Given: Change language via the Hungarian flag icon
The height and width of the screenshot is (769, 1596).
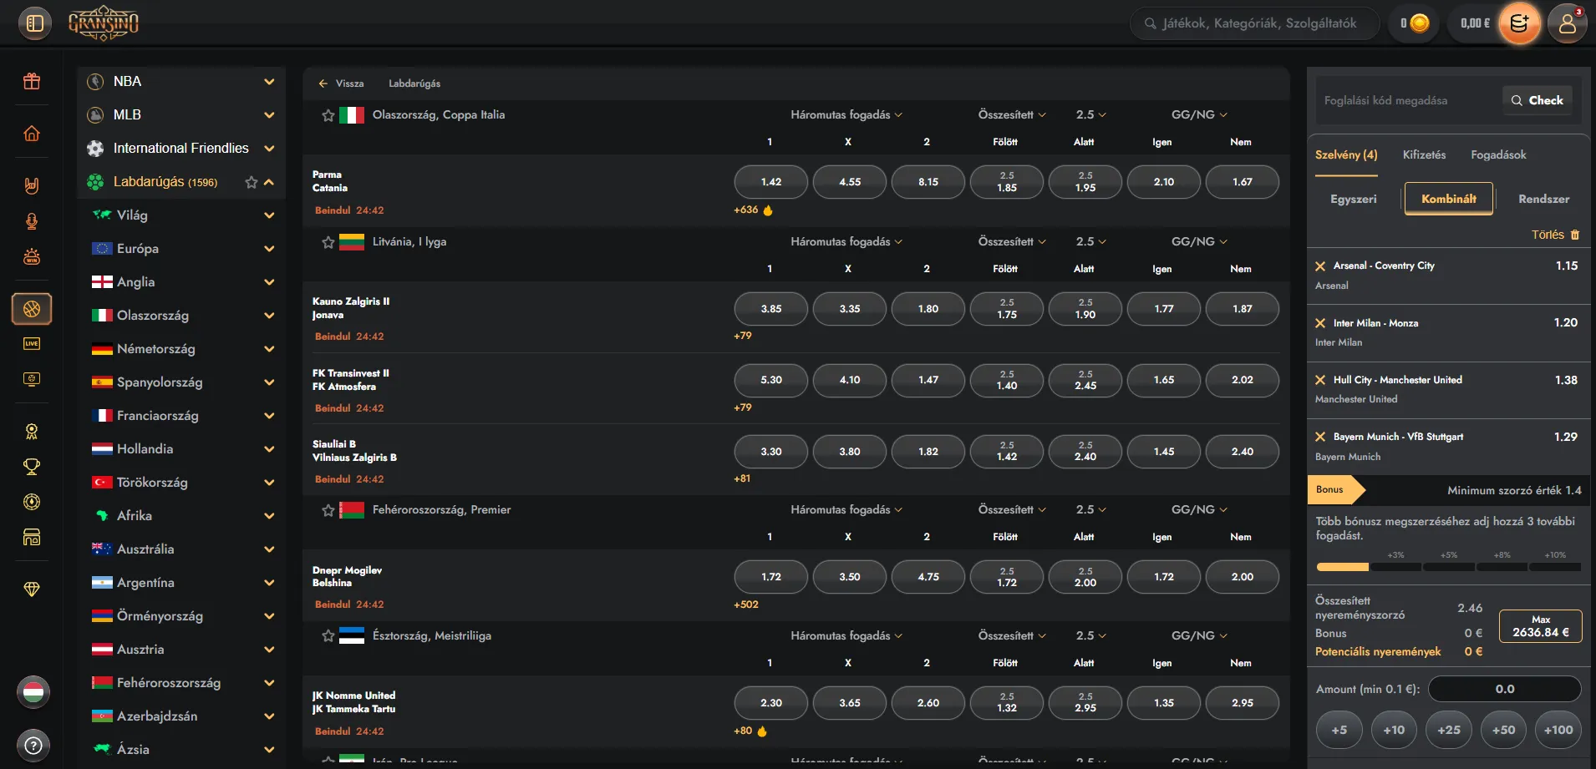Looking at the screenshot, I should pos(33,692).
